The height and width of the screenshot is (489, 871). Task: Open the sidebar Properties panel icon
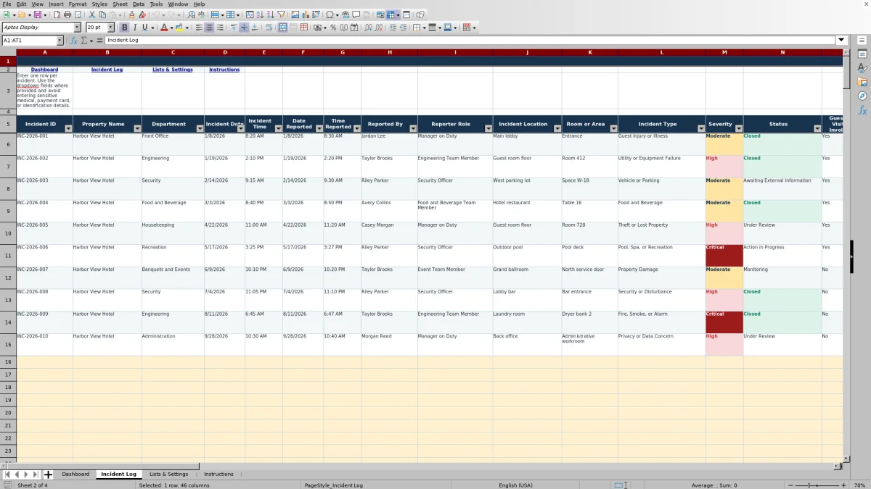862,54
